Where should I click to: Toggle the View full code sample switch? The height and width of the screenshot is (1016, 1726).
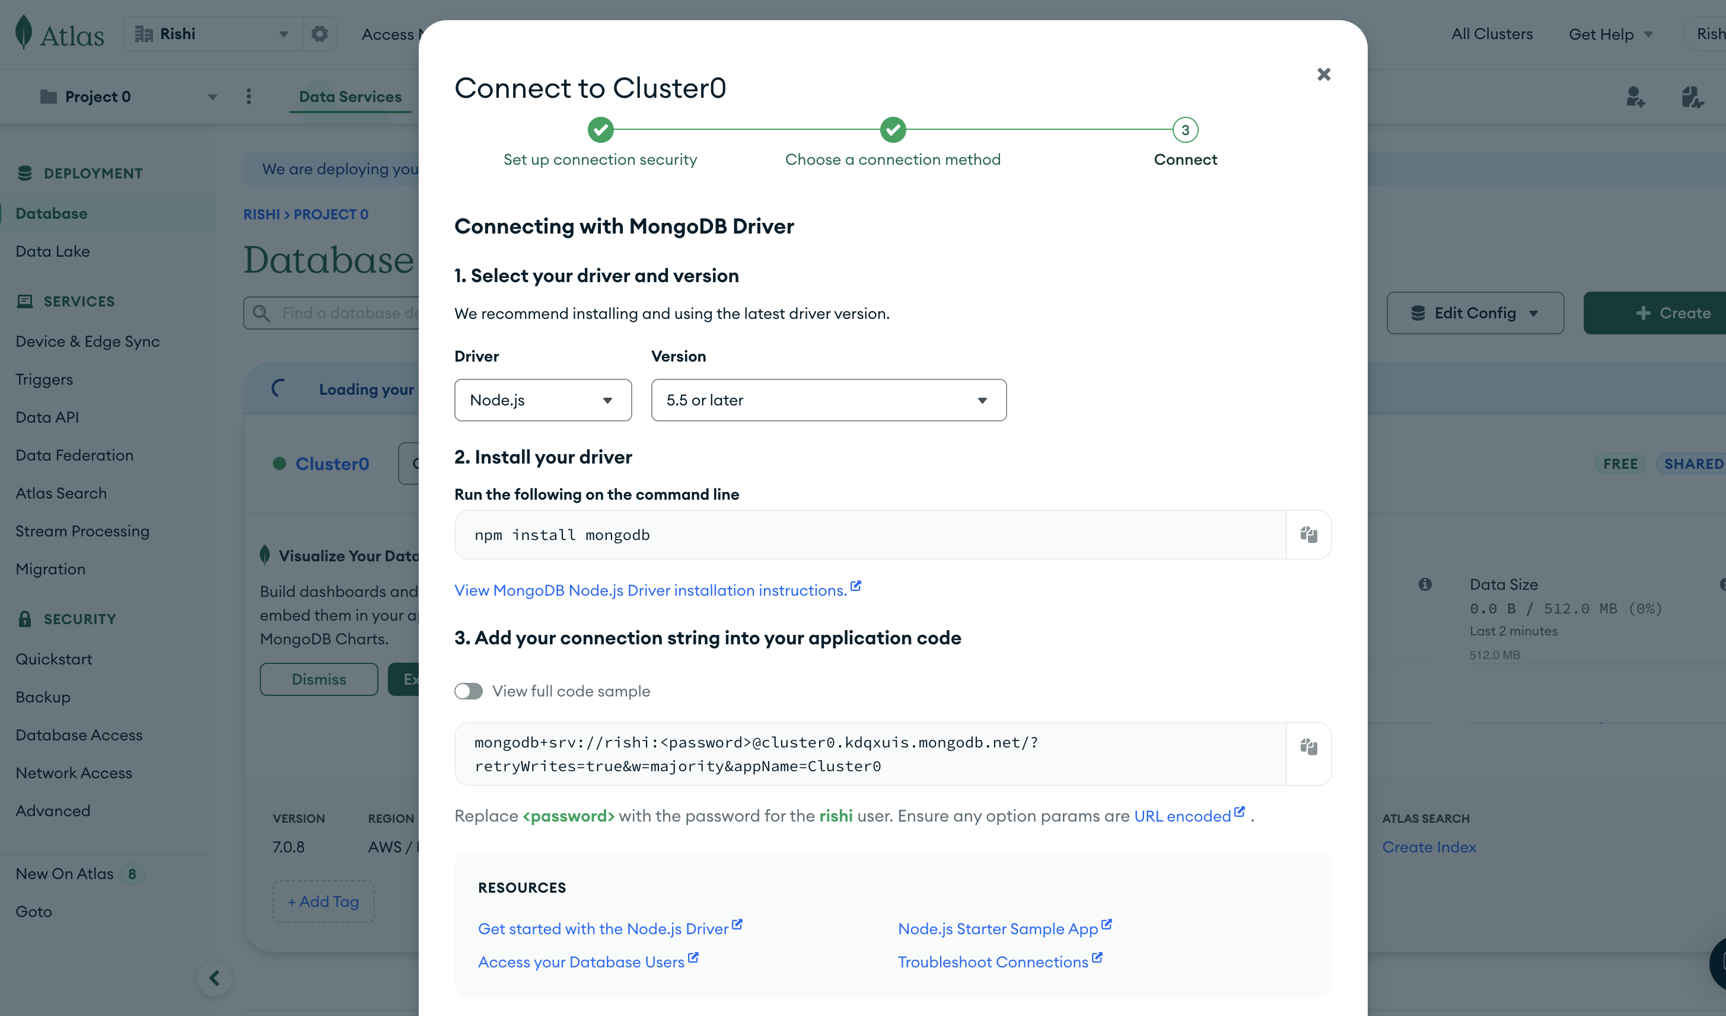(x=469, y=691)
